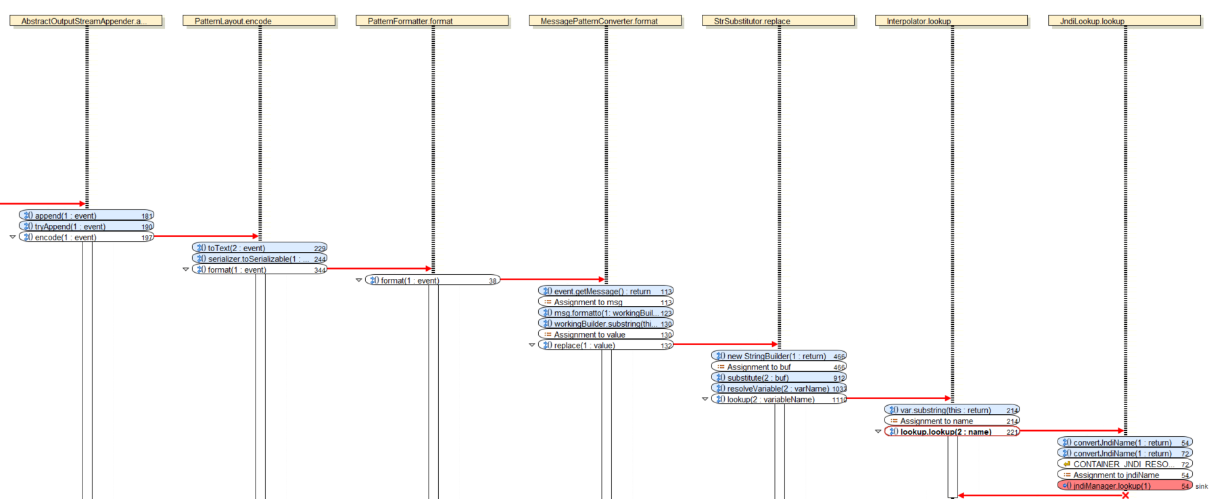Screen dimensions: 1211x499
Task: Click line number 229 on toText node
Action: [320, 248]
